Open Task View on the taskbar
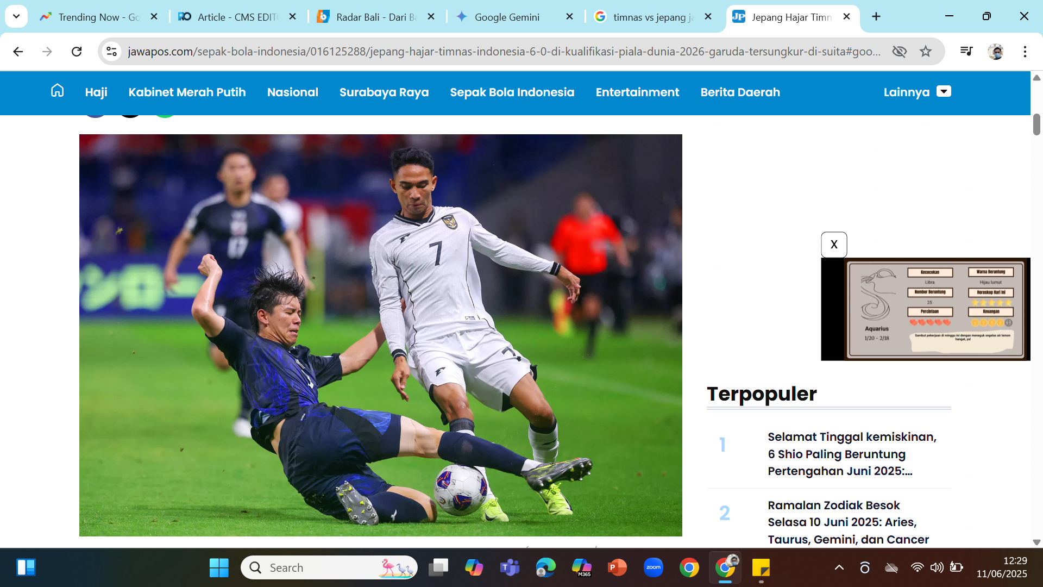 point(438,567)
